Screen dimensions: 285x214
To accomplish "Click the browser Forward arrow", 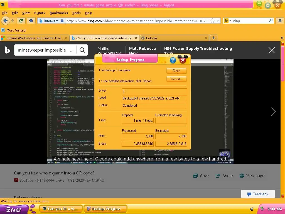I will 12,21.
